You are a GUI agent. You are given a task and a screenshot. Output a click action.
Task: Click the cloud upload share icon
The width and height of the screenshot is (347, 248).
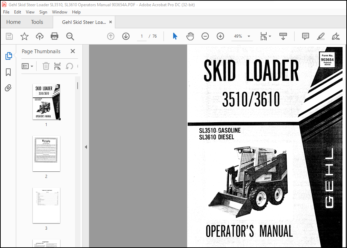click(40, 36)
